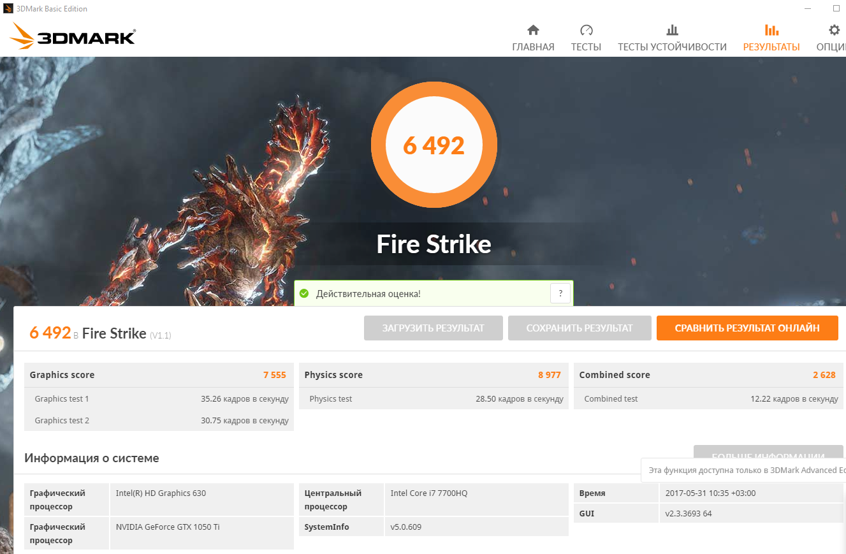The width and height of the screenshot is (846, 554).
Task: Click the 3DMark logo in the header
Action: point(72,36)
